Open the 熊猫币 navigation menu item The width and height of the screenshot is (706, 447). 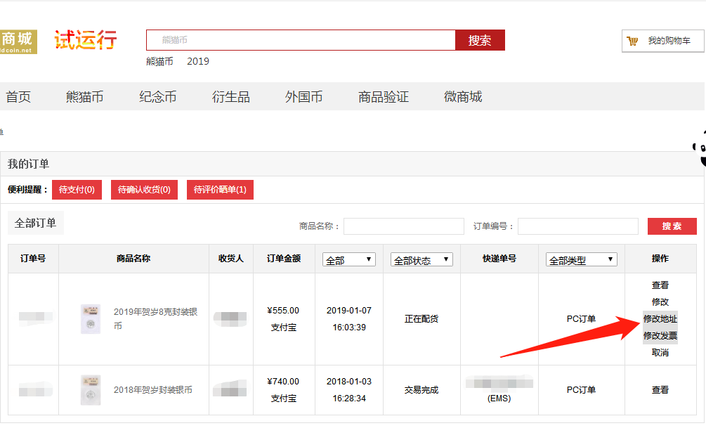[x=84, y=97]
